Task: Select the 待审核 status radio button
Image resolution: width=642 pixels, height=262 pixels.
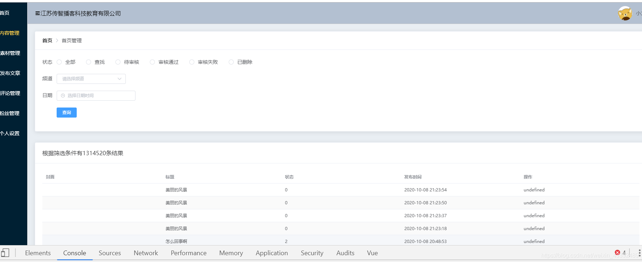Action: point(118,62)
